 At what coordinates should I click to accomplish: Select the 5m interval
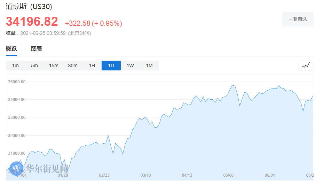[34, 66]
